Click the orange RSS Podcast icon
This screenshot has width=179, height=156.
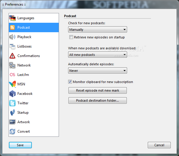12,27
